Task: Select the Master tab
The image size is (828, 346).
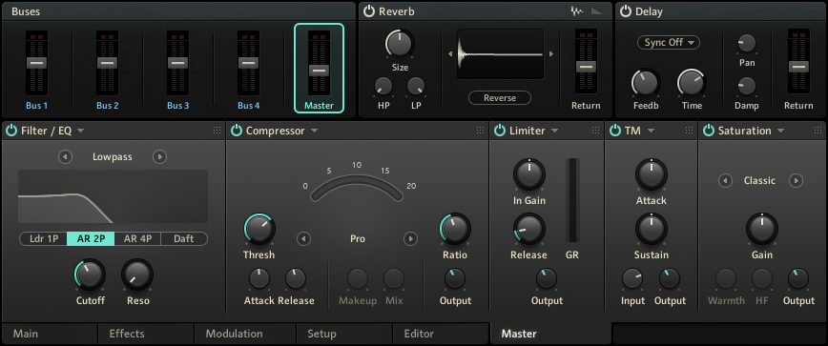Action: pos(550,334)
